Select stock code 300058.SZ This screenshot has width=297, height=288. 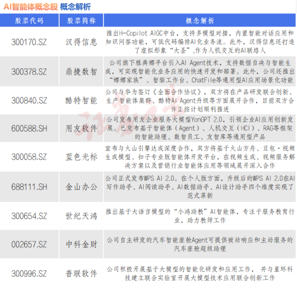point(29,157)
